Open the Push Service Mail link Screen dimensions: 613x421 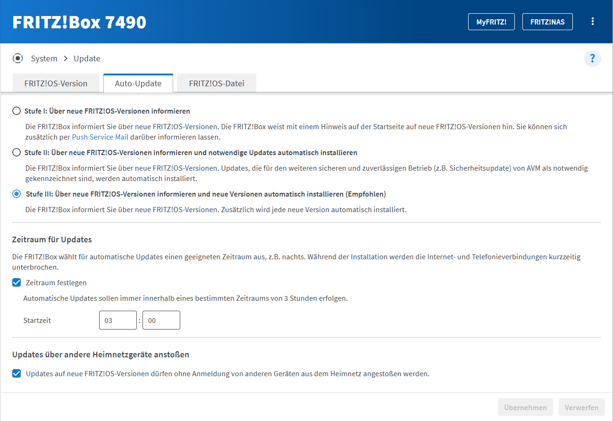click(x=100, y=137)
